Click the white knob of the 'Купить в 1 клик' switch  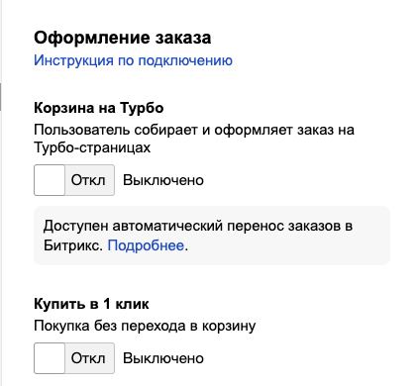(50, 358)
